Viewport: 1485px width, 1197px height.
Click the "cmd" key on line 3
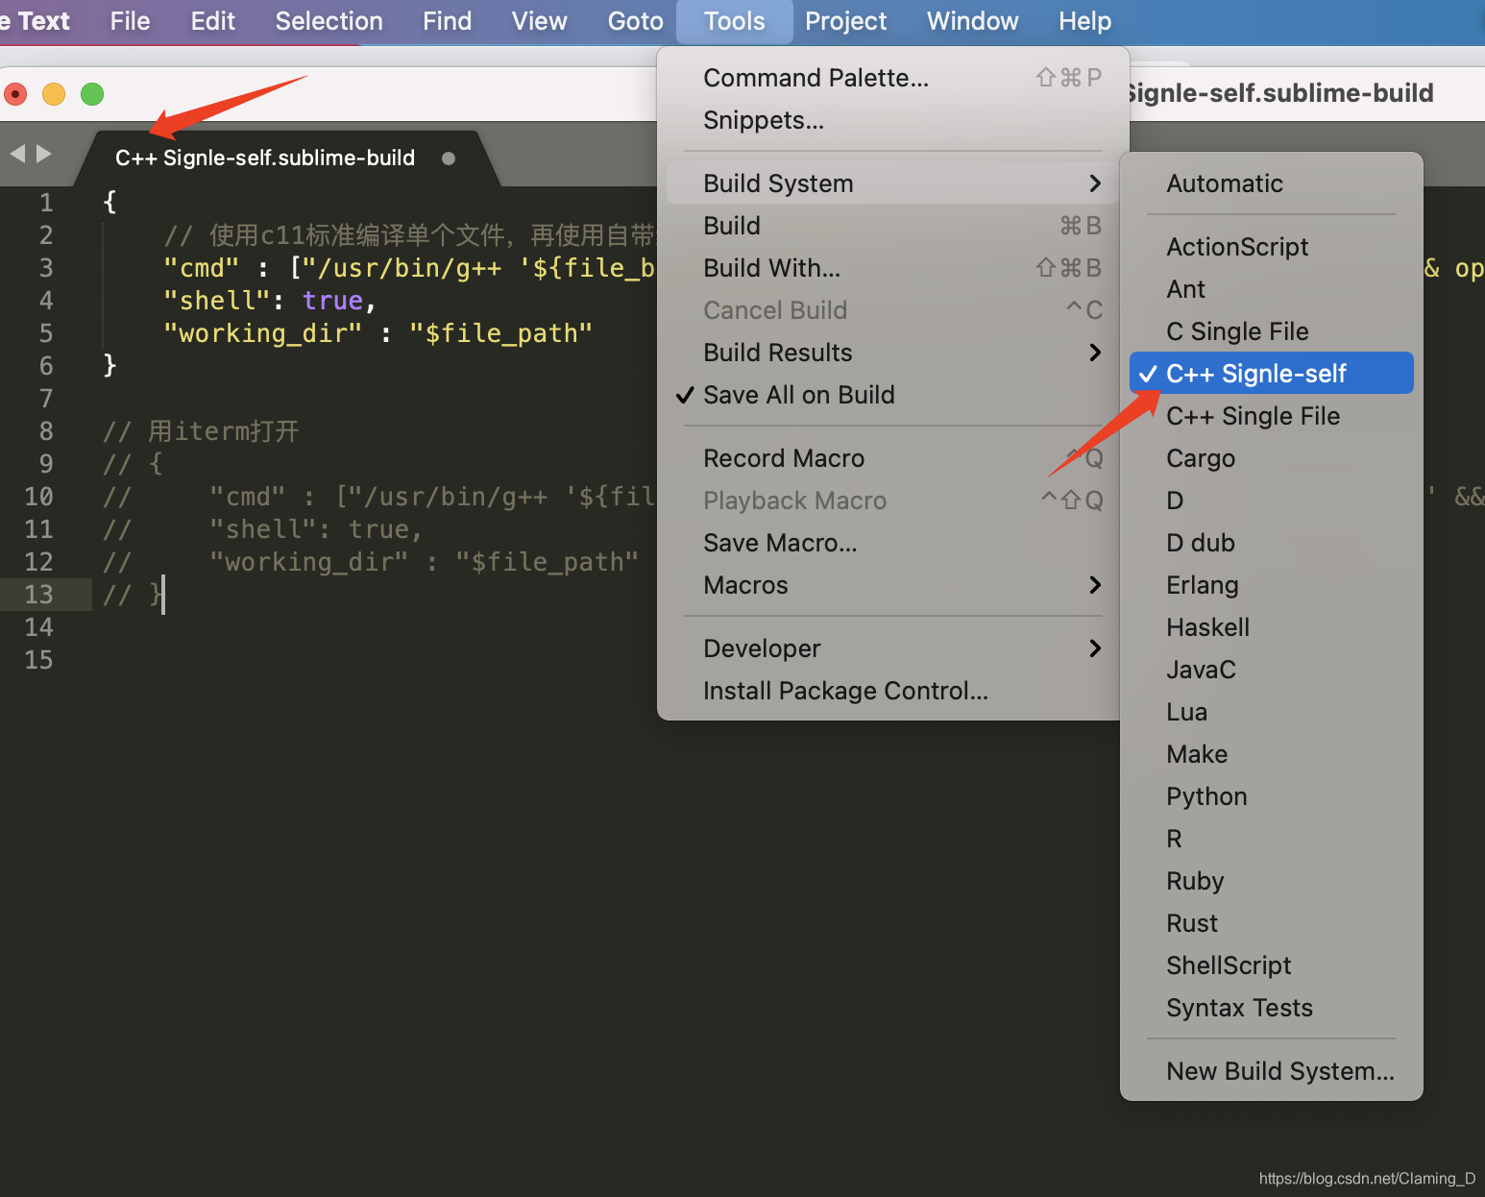201,268
